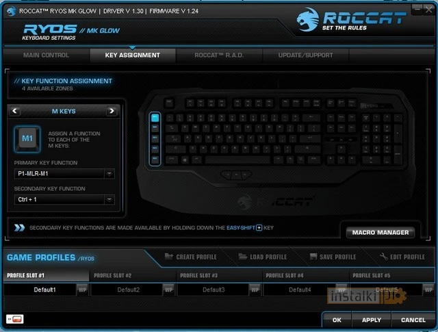
Task: Open the Macro Manager
Action: pos(381,233)
